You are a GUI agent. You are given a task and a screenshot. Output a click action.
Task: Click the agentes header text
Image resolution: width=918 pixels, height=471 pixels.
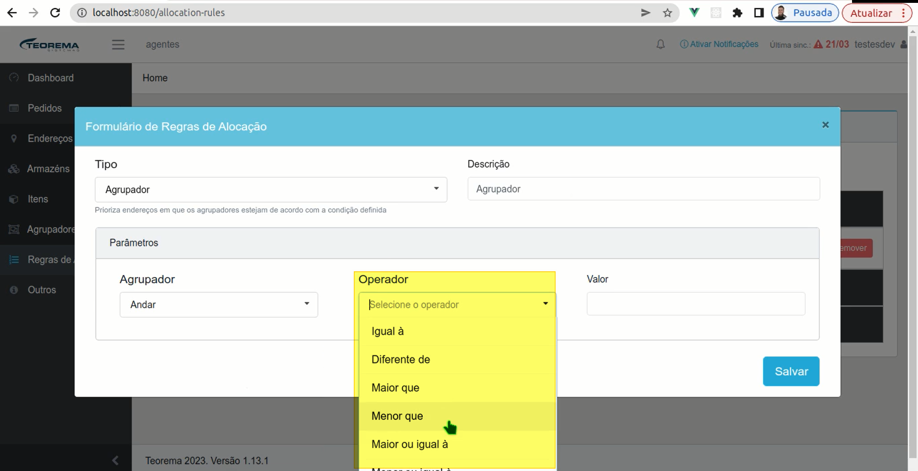pos(163,44)
